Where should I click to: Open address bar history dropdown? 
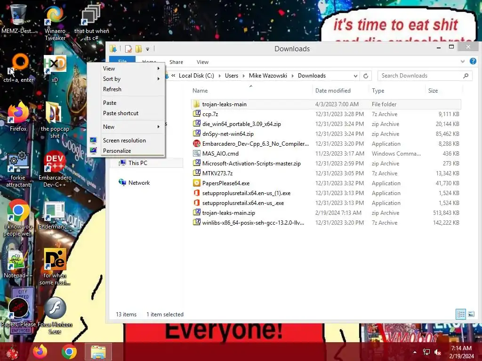[355, 76]
